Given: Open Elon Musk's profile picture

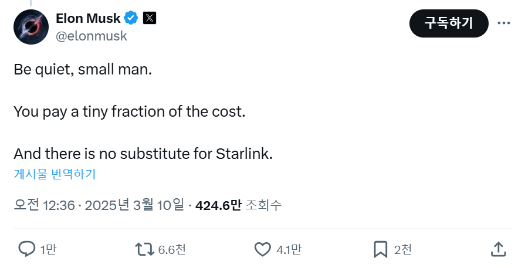Looking at the screenshot, I should 31,27.
